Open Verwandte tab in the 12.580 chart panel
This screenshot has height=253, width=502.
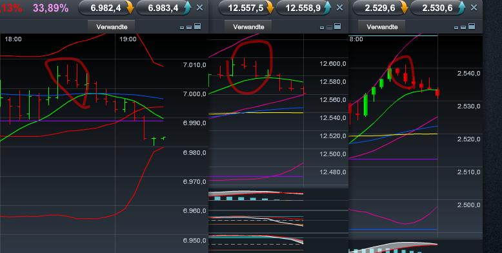coord(248,27)
